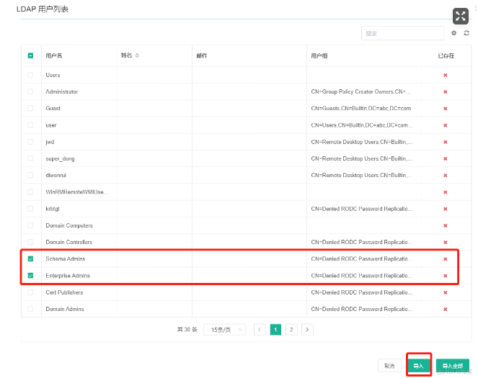Screen dimensions: 478x378
Task: Go to next page arrow
Action: pyautogui.click(x=307, y=329)
